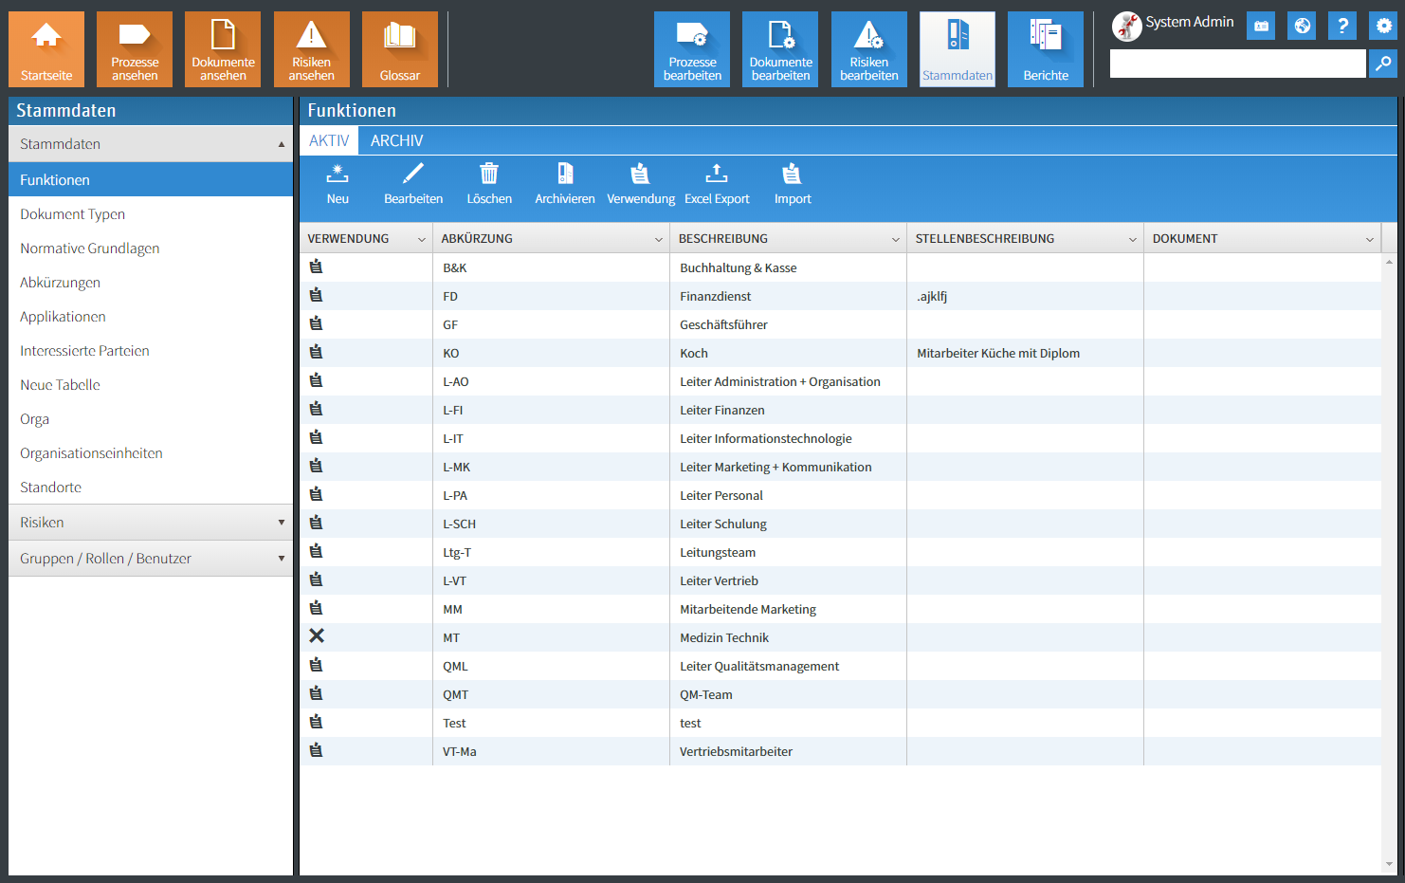Open settings via the gear icon
The height and width of the screenshot is (883, 1405).
pos(1384,27)
